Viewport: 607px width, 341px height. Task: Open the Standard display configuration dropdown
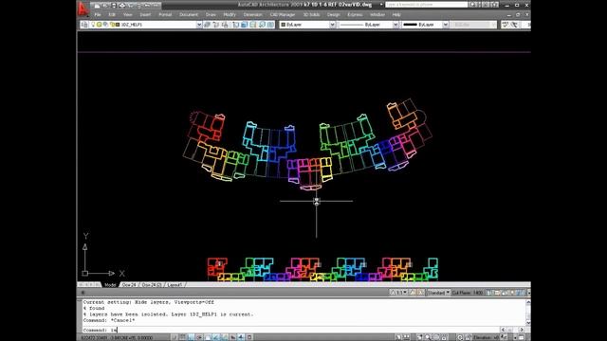[x=438, y=293]
